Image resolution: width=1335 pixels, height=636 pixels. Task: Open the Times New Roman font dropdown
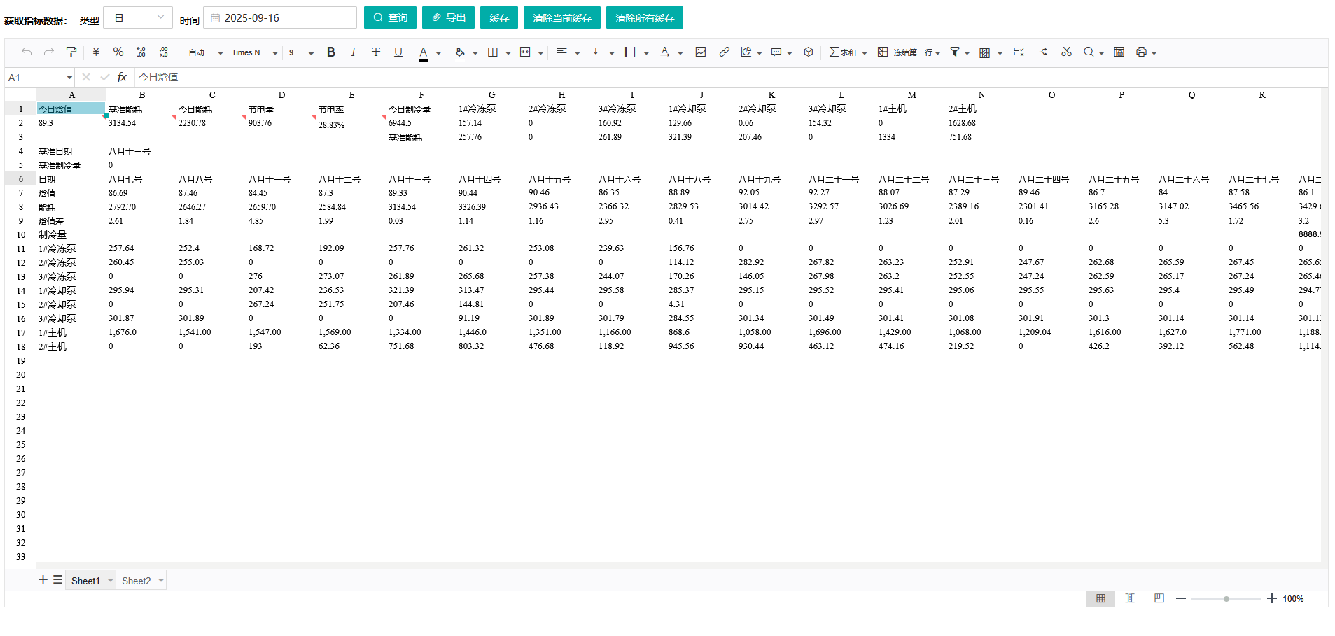point(255,52)
